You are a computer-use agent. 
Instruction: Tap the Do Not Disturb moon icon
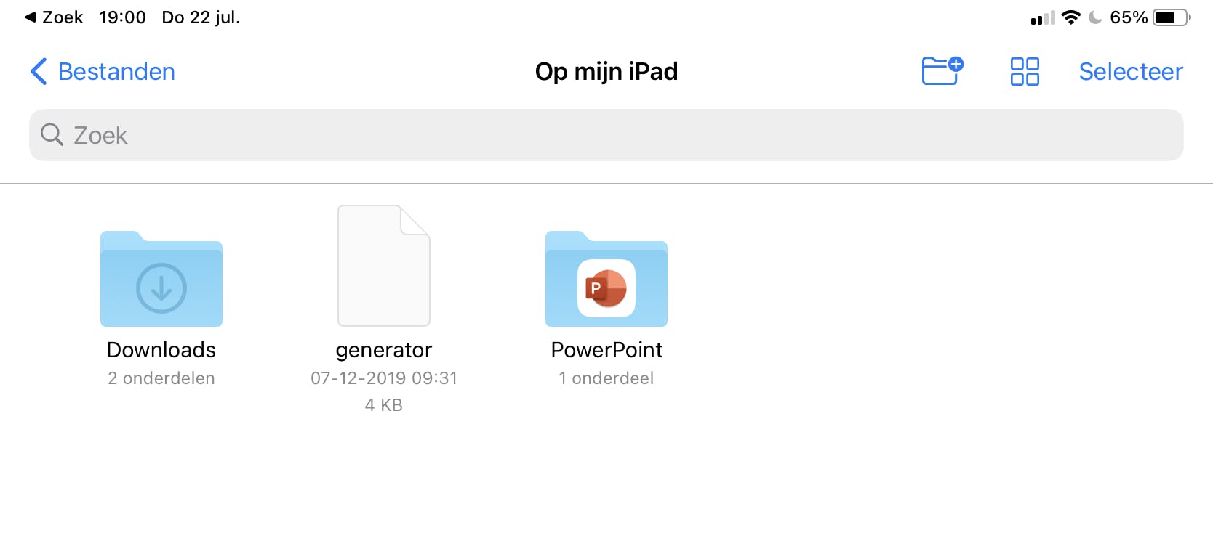coord(1095,17)
